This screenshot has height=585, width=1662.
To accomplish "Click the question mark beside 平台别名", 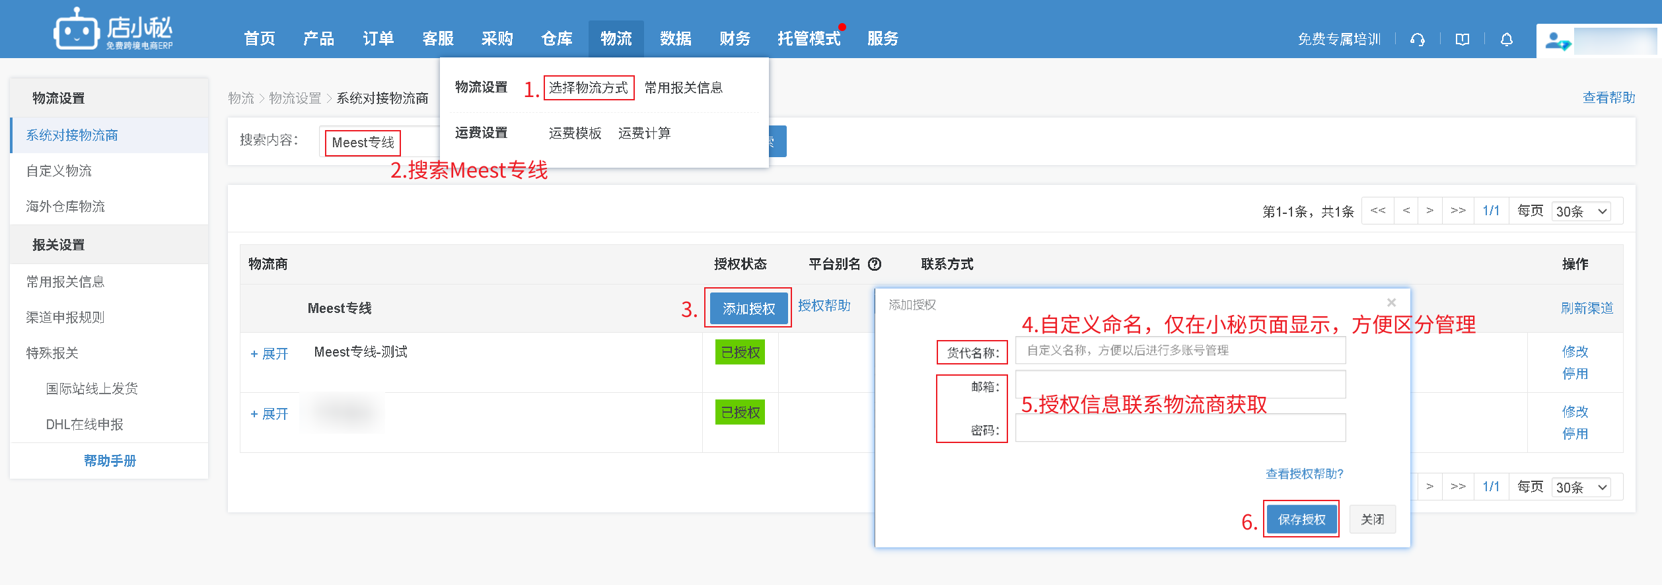I will click(x=875, y=264).
